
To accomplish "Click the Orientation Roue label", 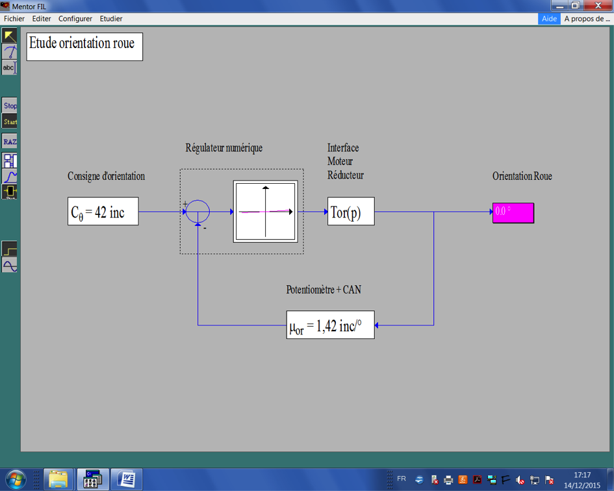I will tap(522, 176).
